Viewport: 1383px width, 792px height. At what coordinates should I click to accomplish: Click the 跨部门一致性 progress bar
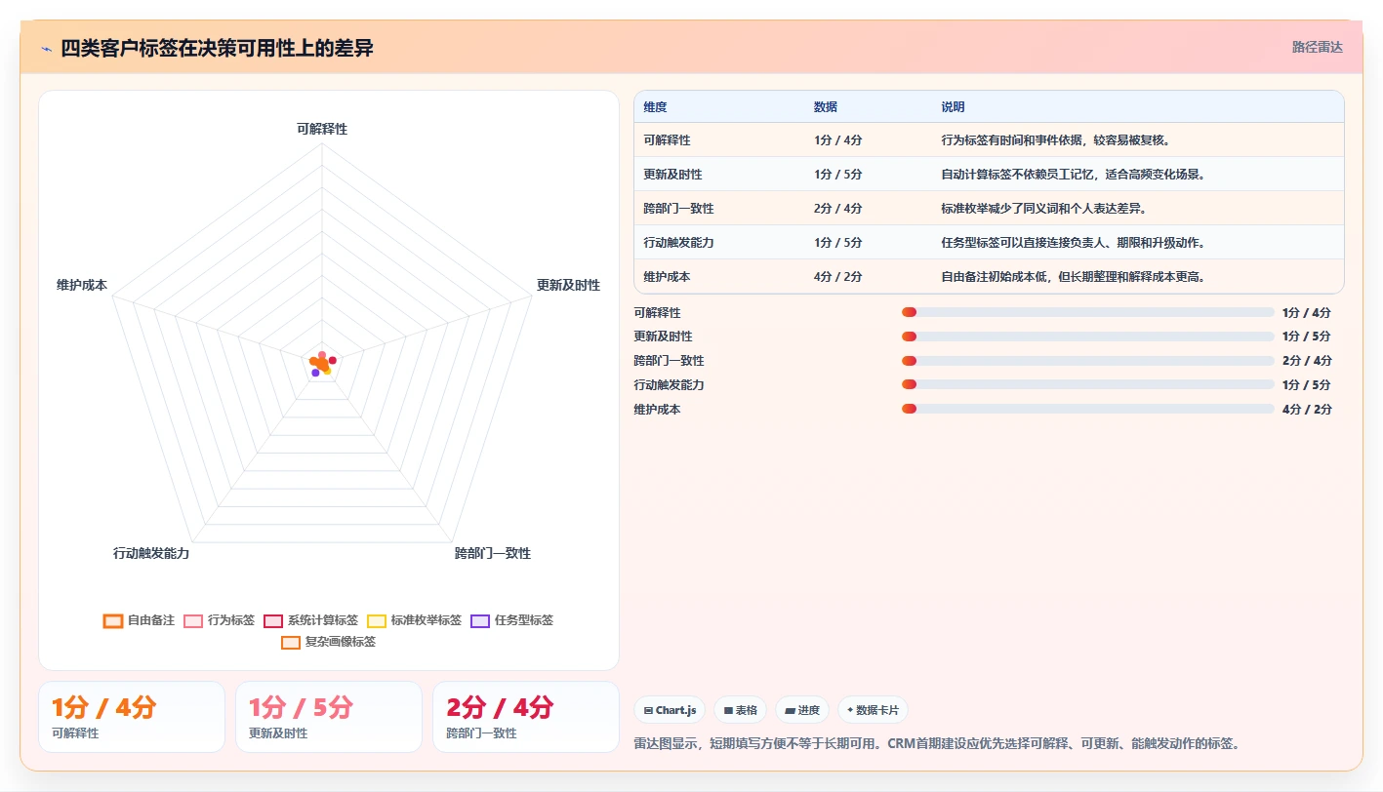1087,360
